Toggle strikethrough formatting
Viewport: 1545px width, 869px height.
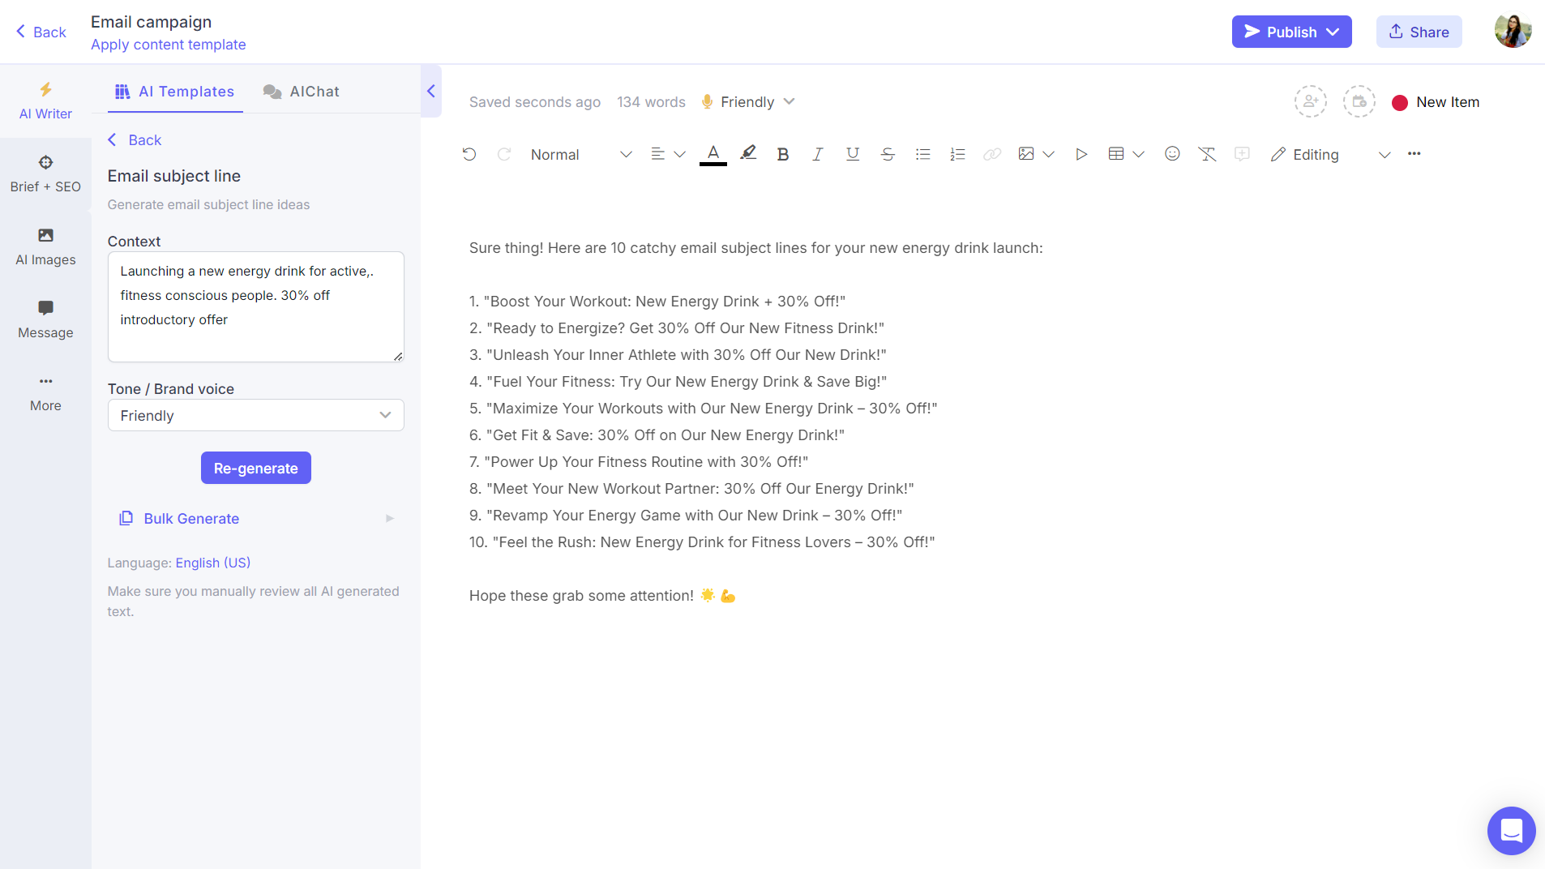click(x=888, y=154)
